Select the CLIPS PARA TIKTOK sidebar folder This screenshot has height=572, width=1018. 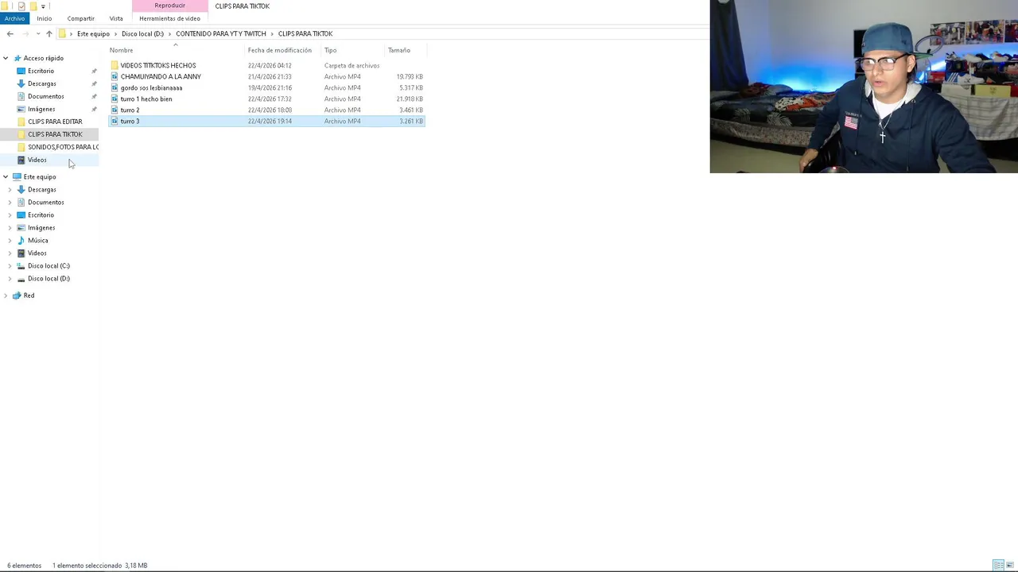point(55,134)
